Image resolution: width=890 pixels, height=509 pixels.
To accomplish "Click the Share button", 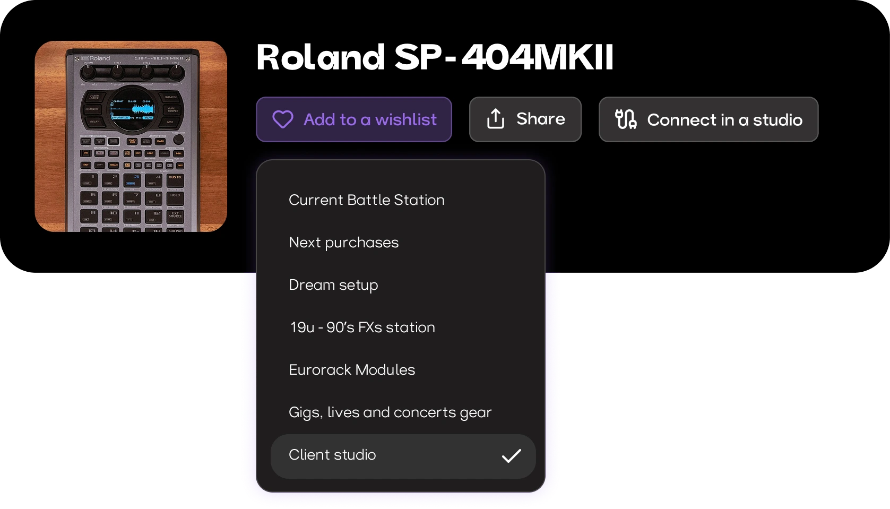I will click(x=525, y=119).
